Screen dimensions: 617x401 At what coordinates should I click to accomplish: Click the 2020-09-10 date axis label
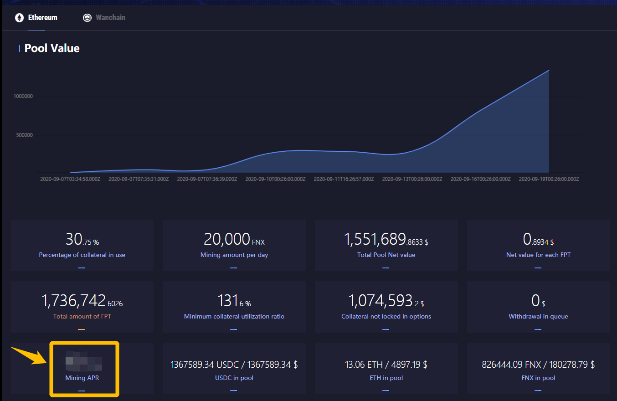[x=275, y=179]
